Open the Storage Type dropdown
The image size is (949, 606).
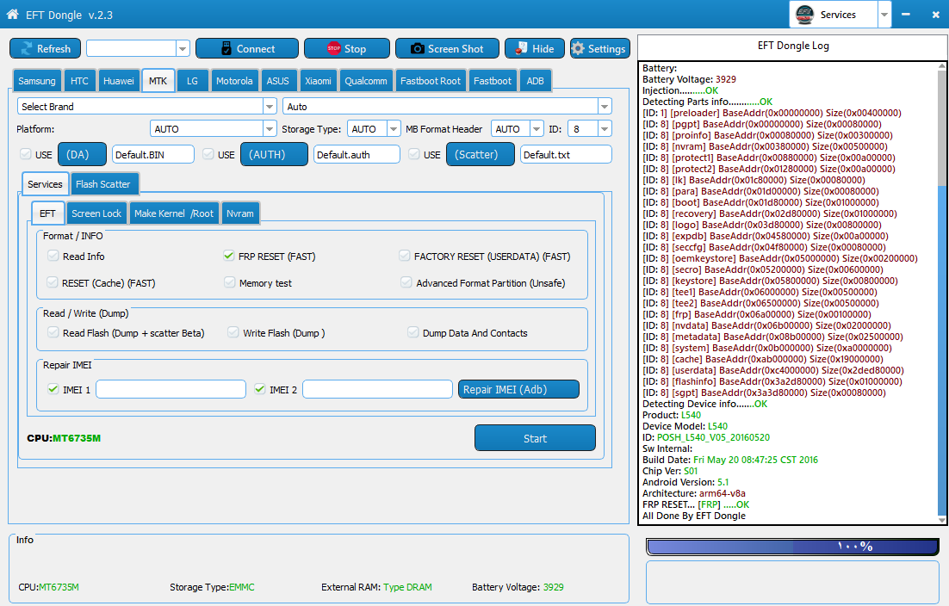tap(394, 129)
